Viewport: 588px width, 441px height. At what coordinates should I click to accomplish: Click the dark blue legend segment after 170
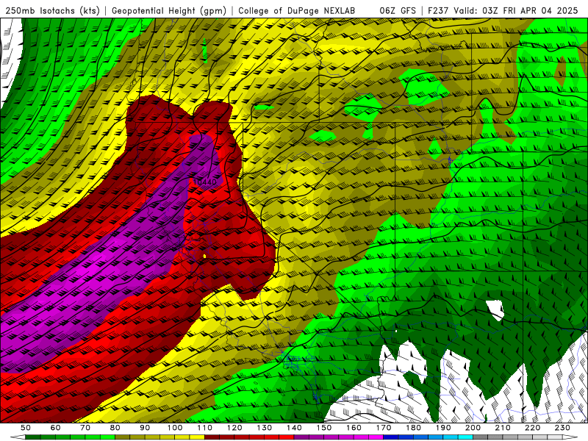pyautogui.click(x=391, y=437)
